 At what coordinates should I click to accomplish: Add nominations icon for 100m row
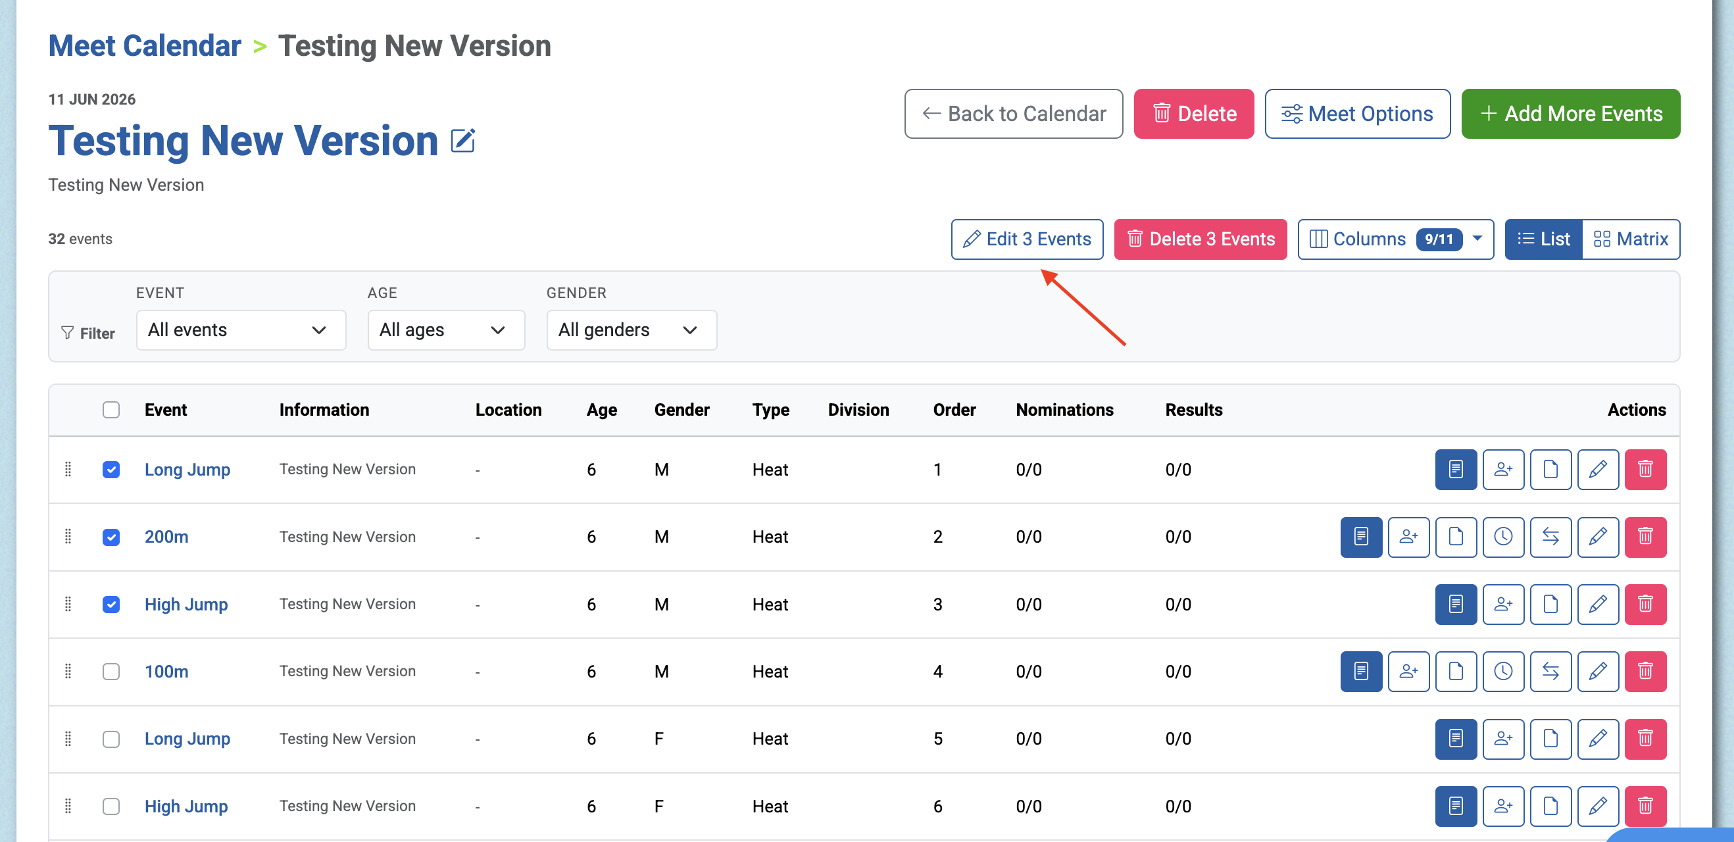tap(1408, 671)
